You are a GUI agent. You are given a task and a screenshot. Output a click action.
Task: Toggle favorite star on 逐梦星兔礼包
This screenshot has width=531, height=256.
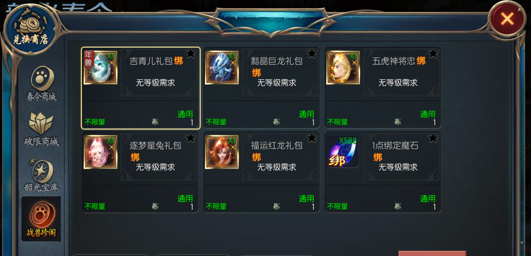pos(190,138)
